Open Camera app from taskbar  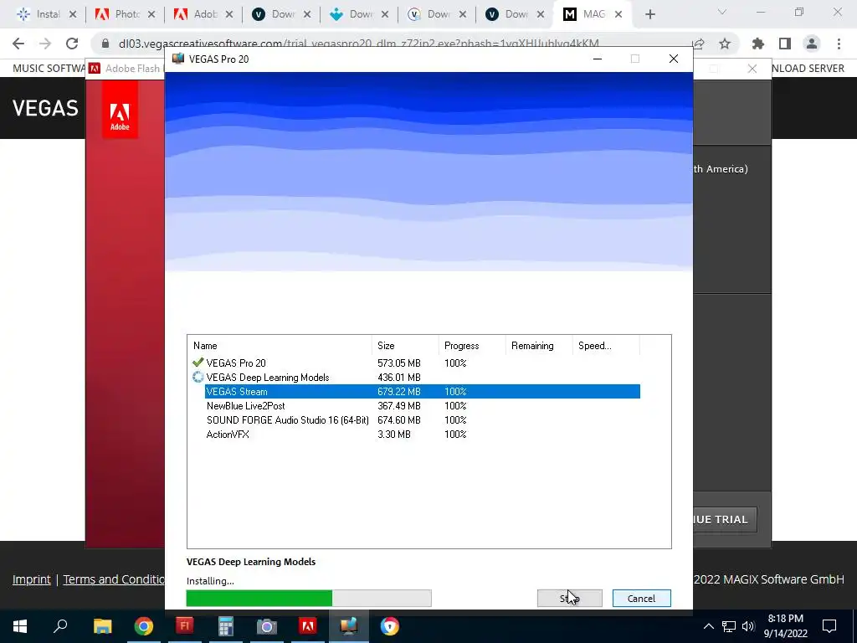pyautogui.click(x=267, y=626)
